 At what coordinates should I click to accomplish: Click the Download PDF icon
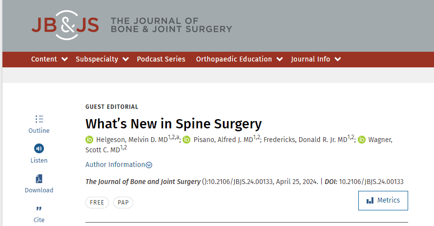tap(39, 179)
